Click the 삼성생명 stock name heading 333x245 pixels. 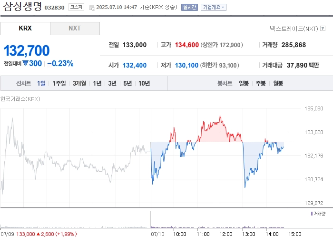(22, 6)
